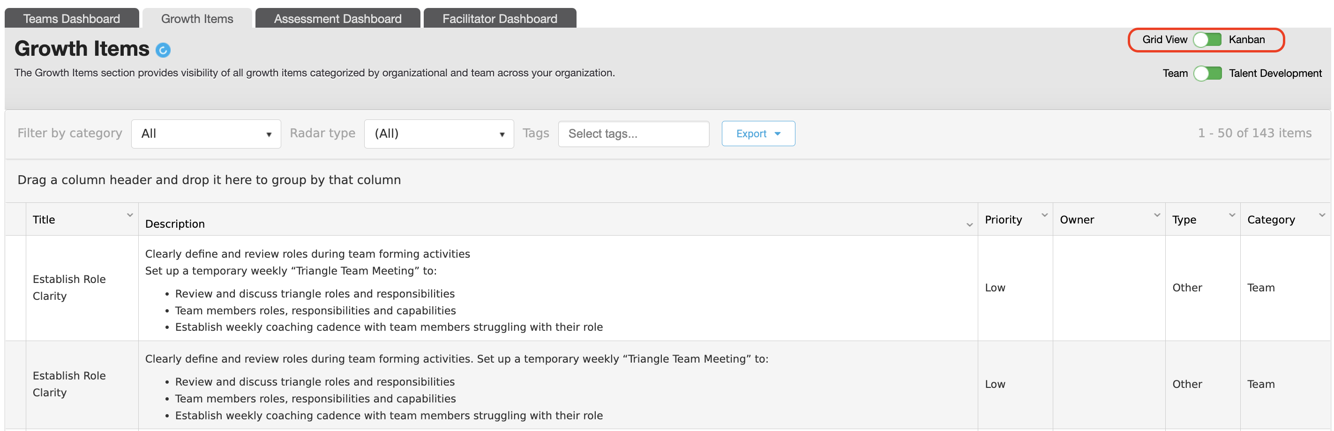The image size is (1334, 431).
Task: Sort by the Priority column header
Action: click(1003, 220)
